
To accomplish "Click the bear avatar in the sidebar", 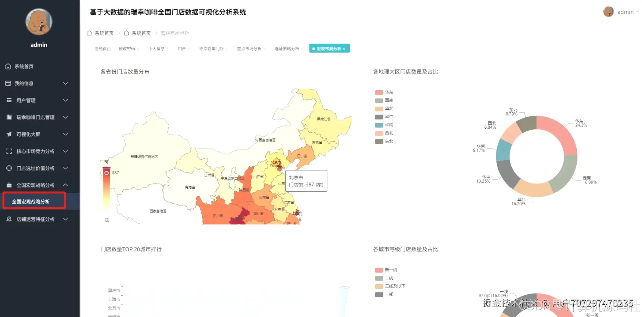I will click(x=39, y=22).
